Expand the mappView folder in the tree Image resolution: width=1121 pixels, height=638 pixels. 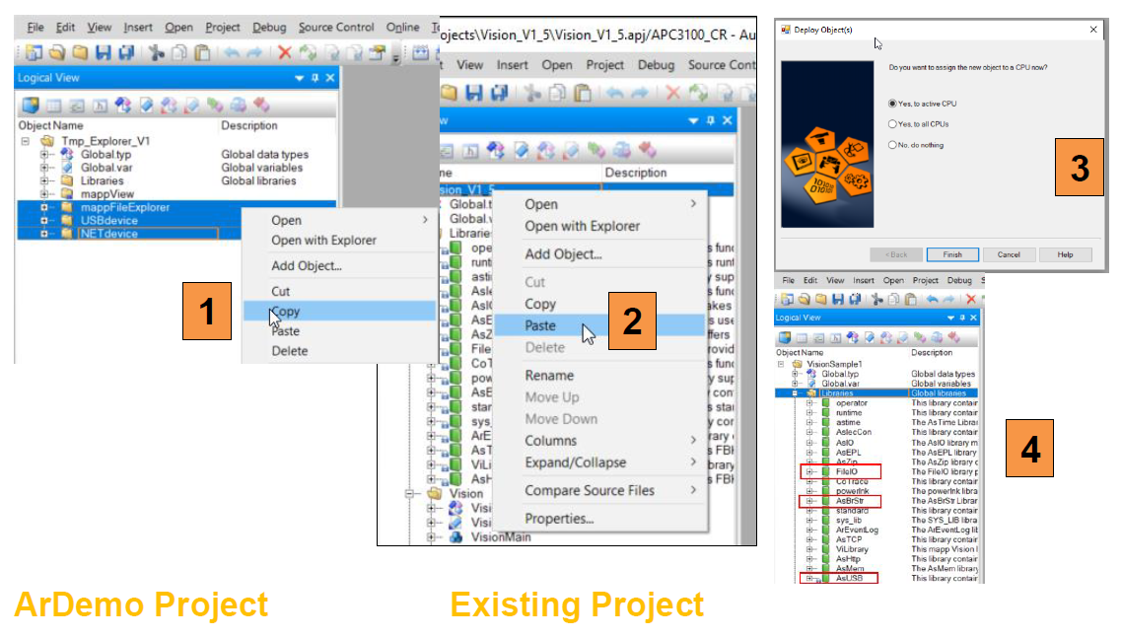pos(45,194)
